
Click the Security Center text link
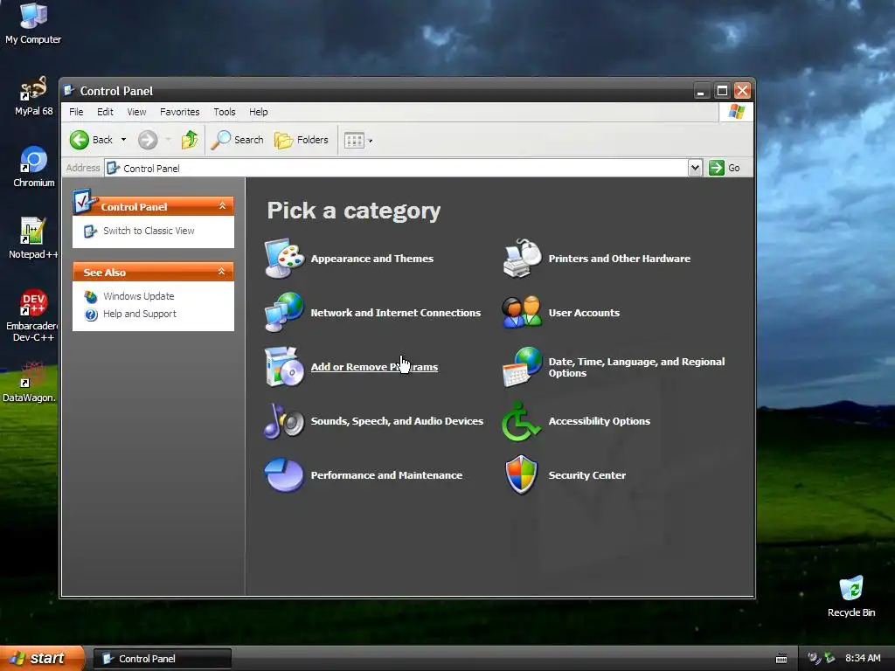[x=586, y=475]
